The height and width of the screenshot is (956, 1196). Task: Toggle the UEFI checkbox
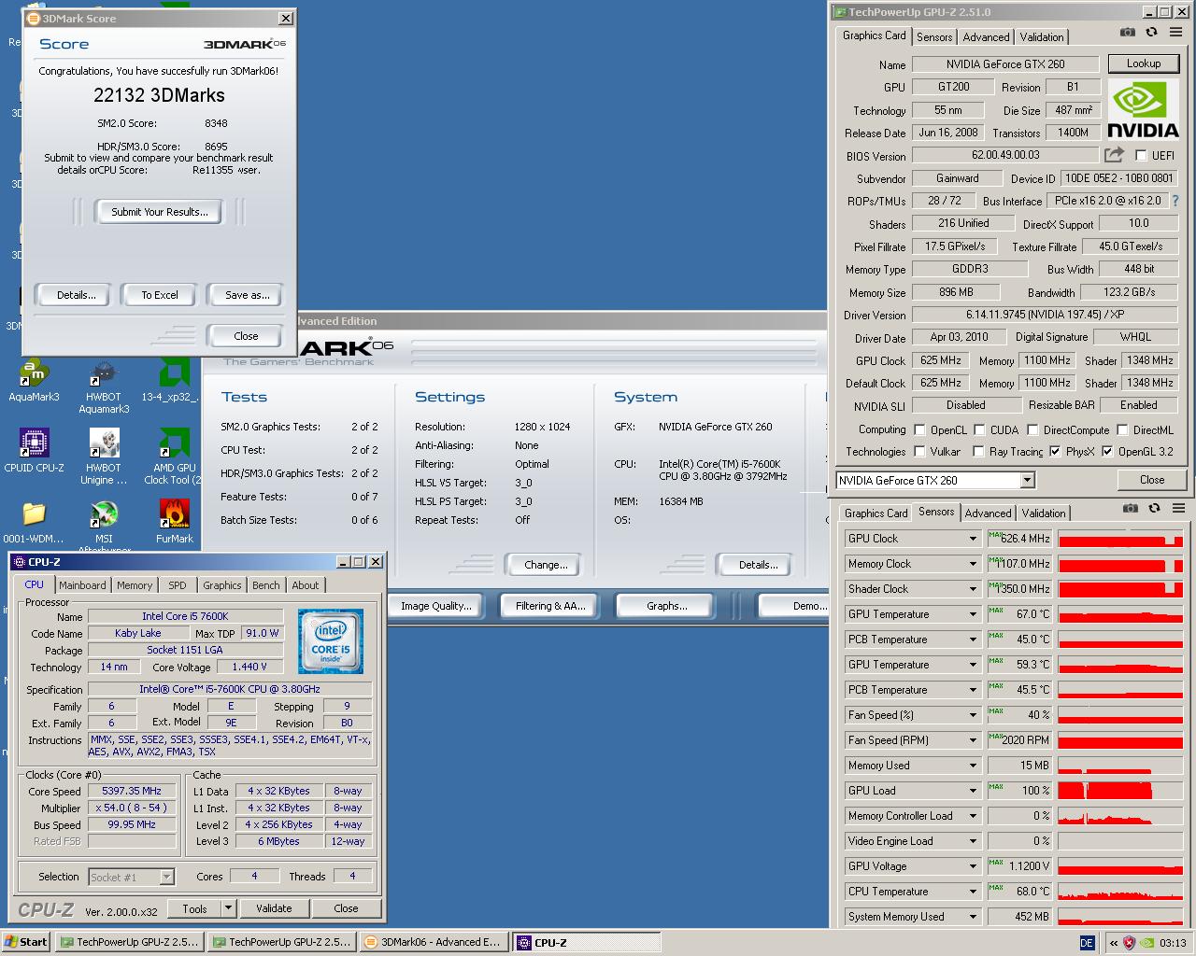[1141, 156]
